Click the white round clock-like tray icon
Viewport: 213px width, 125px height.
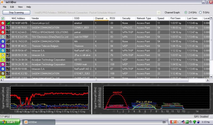pos(179,122)
